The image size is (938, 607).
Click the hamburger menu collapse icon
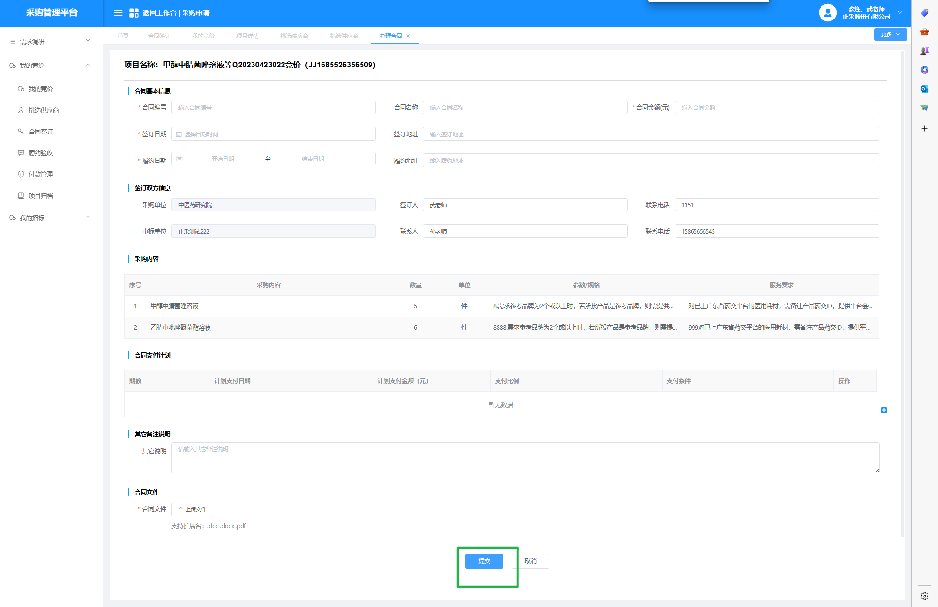pos(118,13)
